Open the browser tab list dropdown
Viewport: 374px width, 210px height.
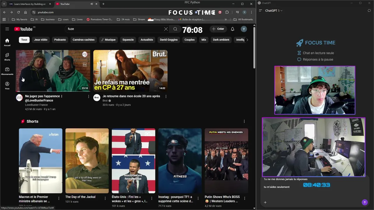click(4, 4)
